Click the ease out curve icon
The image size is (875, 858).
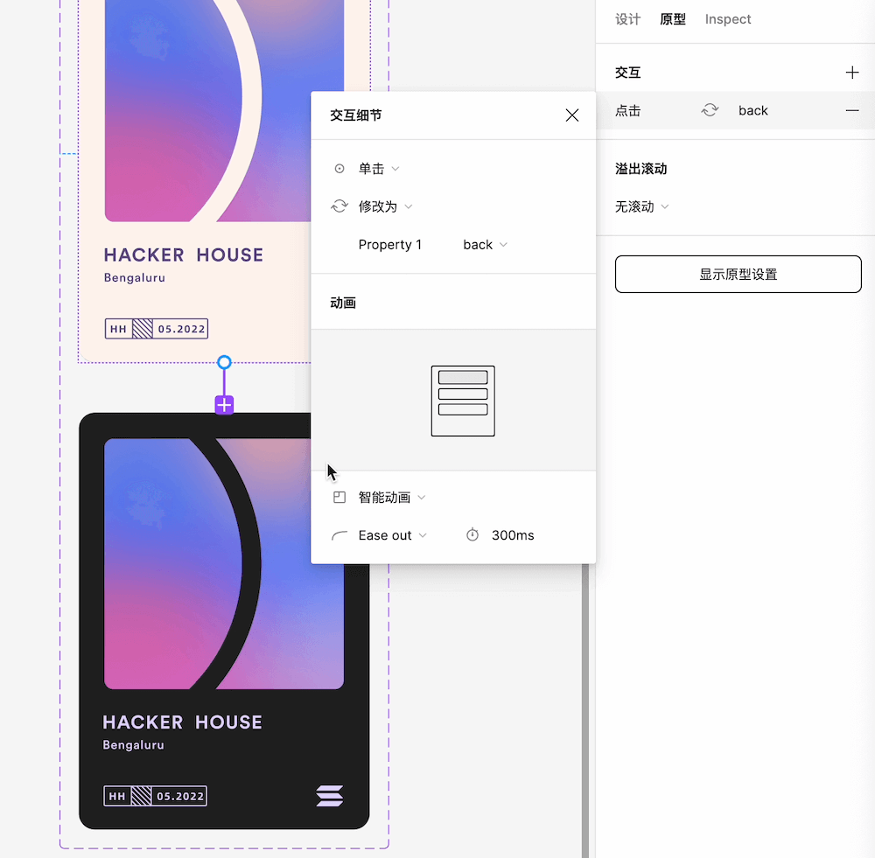(x=339, y=535)
